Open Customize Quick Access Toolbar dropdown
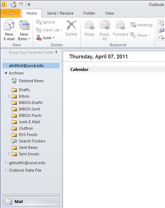Image resolution: width=165 pixels, height=208 pixels. point(29,5)
